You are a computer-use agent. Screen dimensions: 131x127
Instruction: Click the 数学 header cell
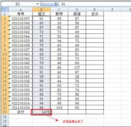[59, 14]
